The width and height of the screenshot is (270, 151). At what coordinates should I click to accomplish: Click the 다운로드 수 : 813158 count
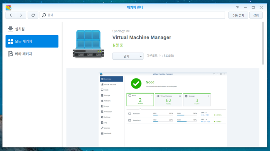coord(160,56)
